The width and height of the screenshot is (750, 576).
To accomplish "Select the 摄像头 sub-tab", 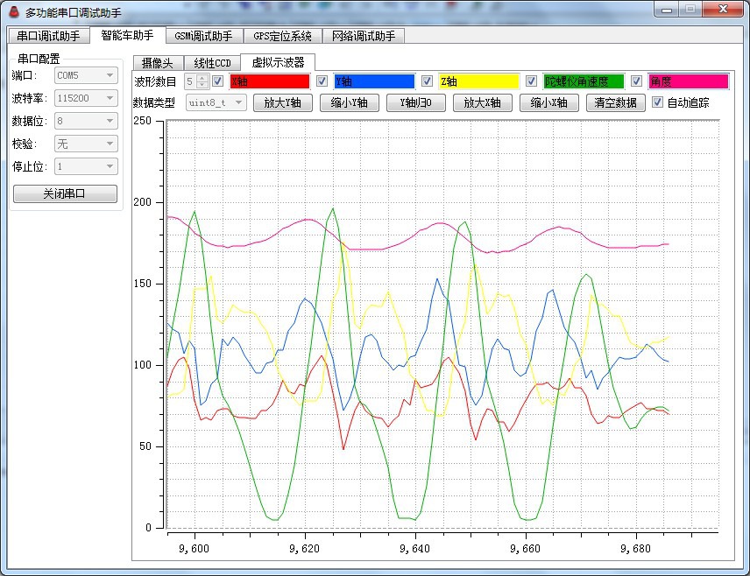I will coord(158,63).
